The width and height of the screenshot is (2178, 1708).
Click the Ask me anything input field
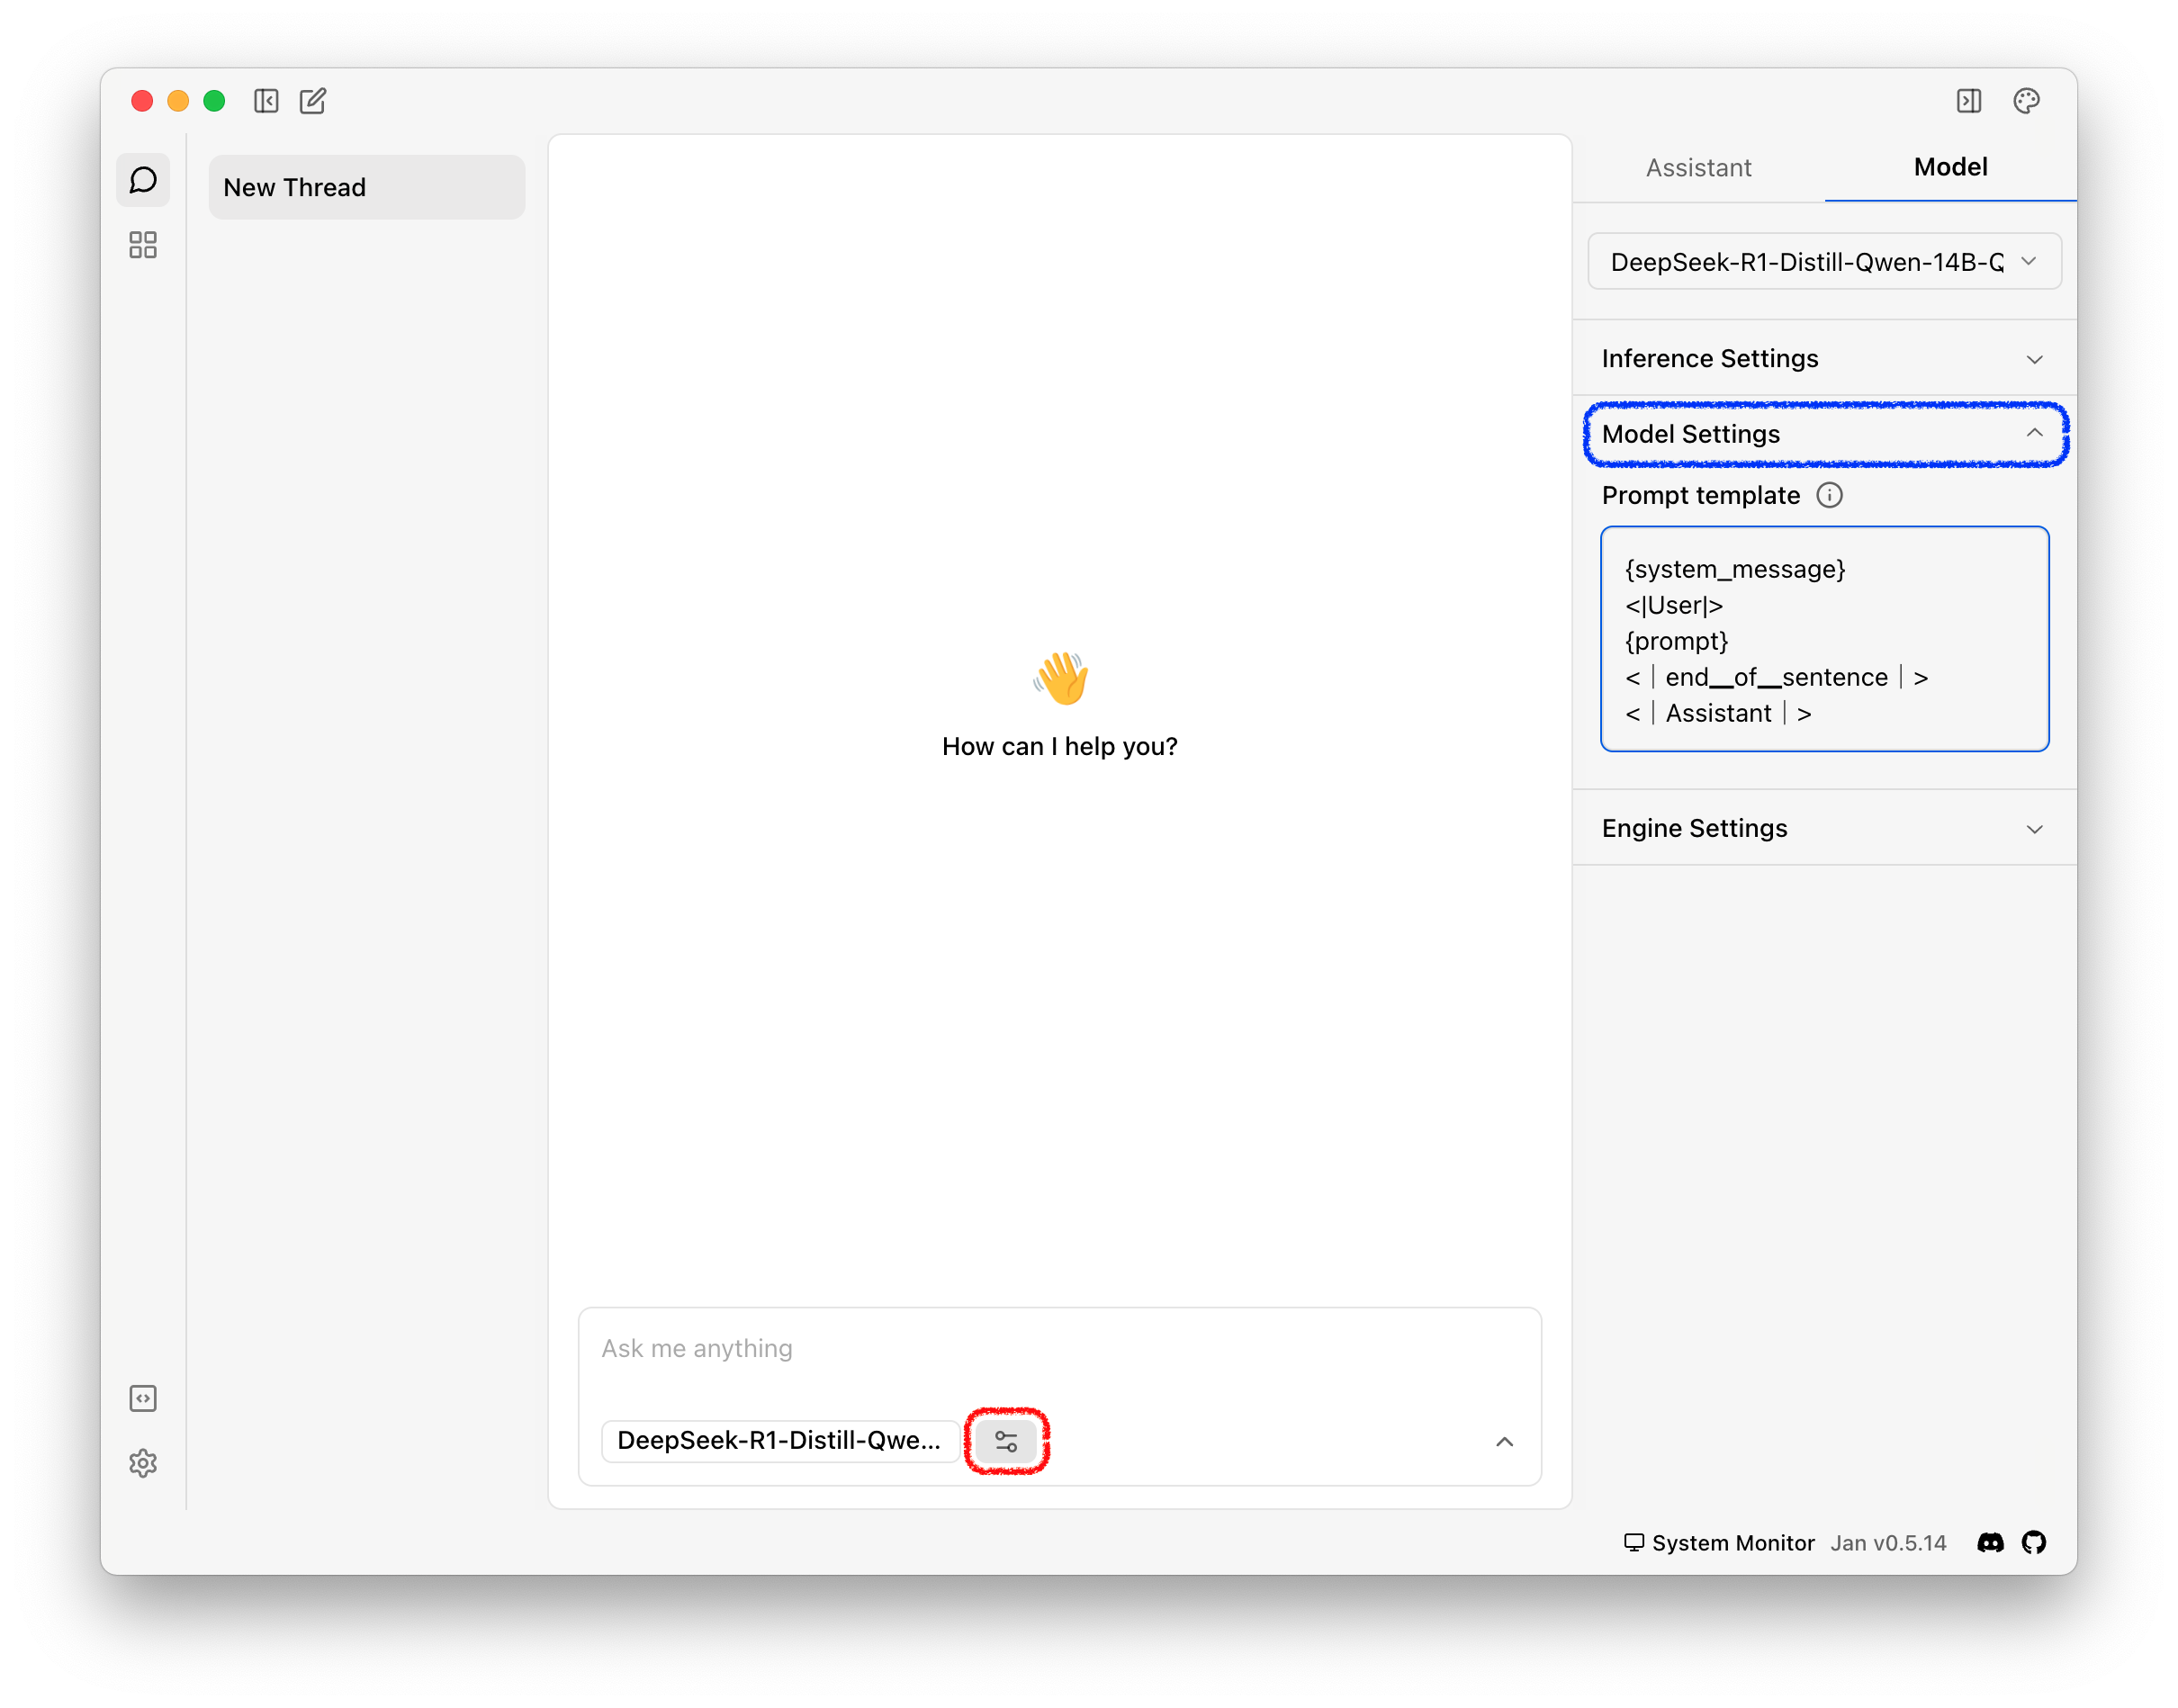1059,1349
